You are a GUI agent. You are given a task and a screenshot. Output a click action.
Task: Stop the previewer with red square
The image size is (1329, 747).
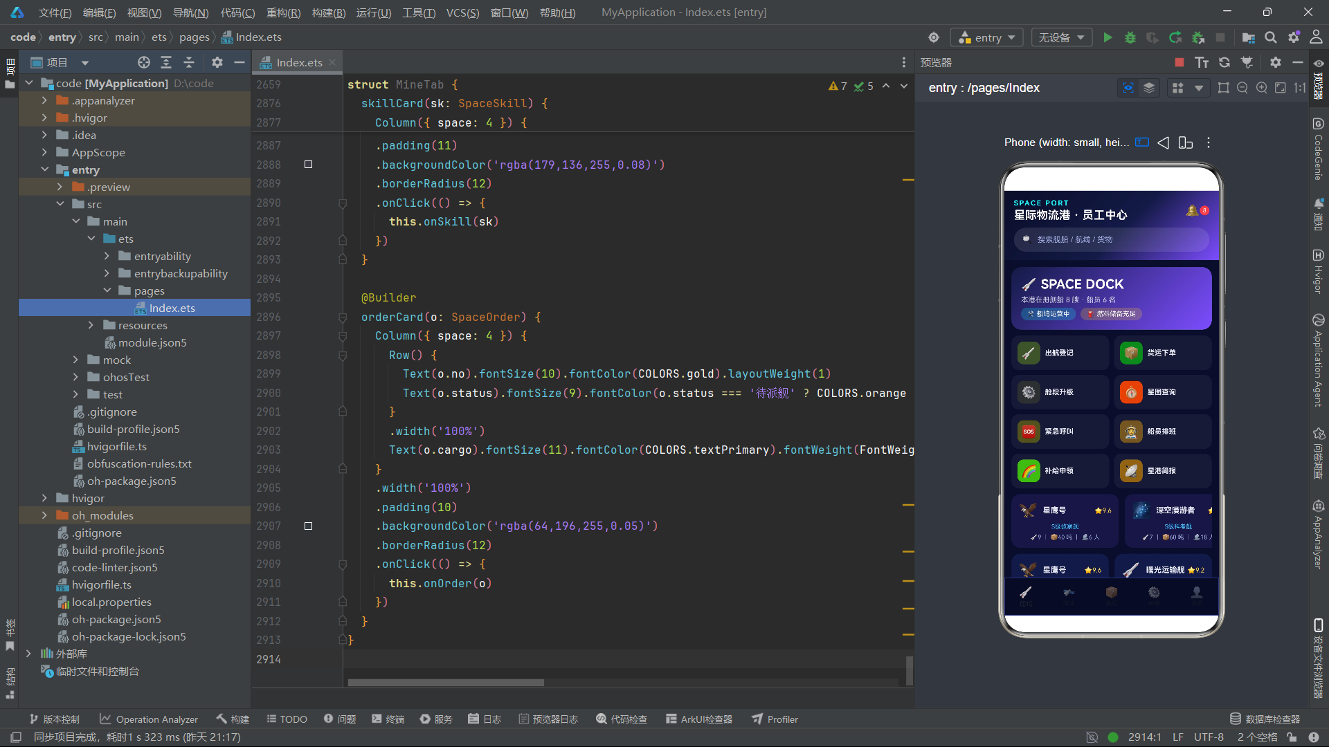pyautogui.click(x=1179, y=62)
